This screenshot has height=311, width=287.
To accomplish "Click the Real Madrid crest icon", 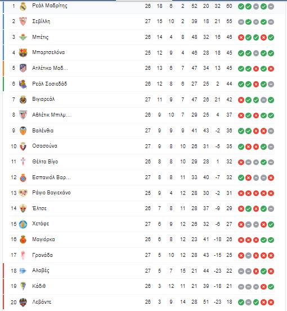I will [23, 6].
